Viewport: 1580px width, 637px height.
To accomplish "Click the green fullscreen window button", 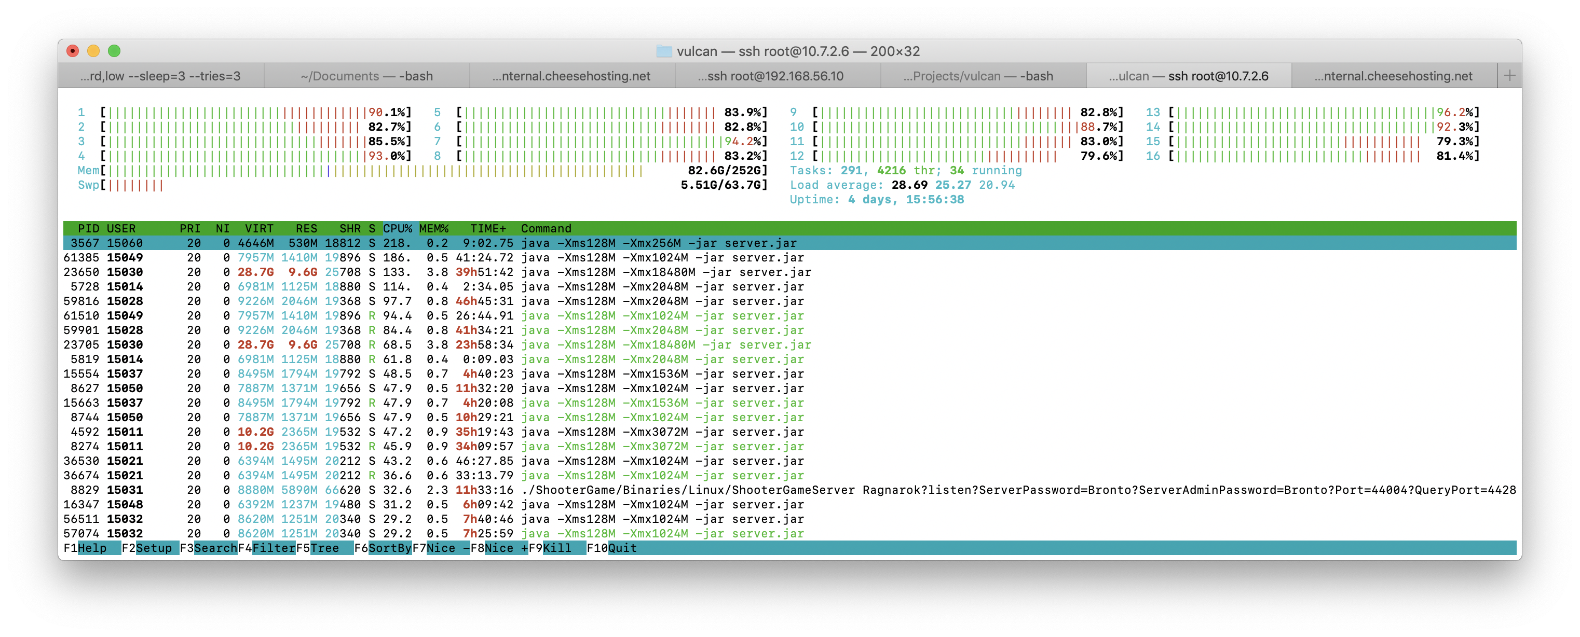I will pos(114,51).
